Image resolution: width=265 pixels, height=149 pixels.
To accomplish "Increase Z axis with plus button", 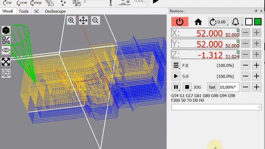I will click(x=257, y=54).
